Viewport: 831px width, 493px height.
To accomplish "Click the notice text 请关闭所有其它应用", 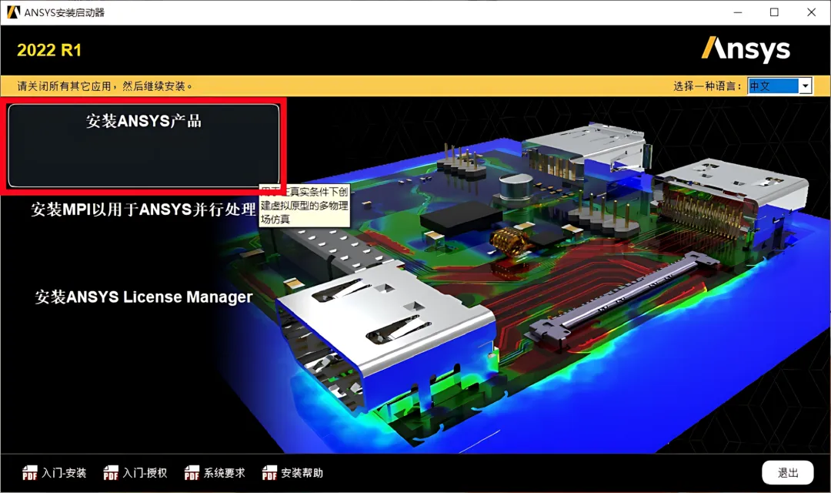I will click(x=64, y=86).
